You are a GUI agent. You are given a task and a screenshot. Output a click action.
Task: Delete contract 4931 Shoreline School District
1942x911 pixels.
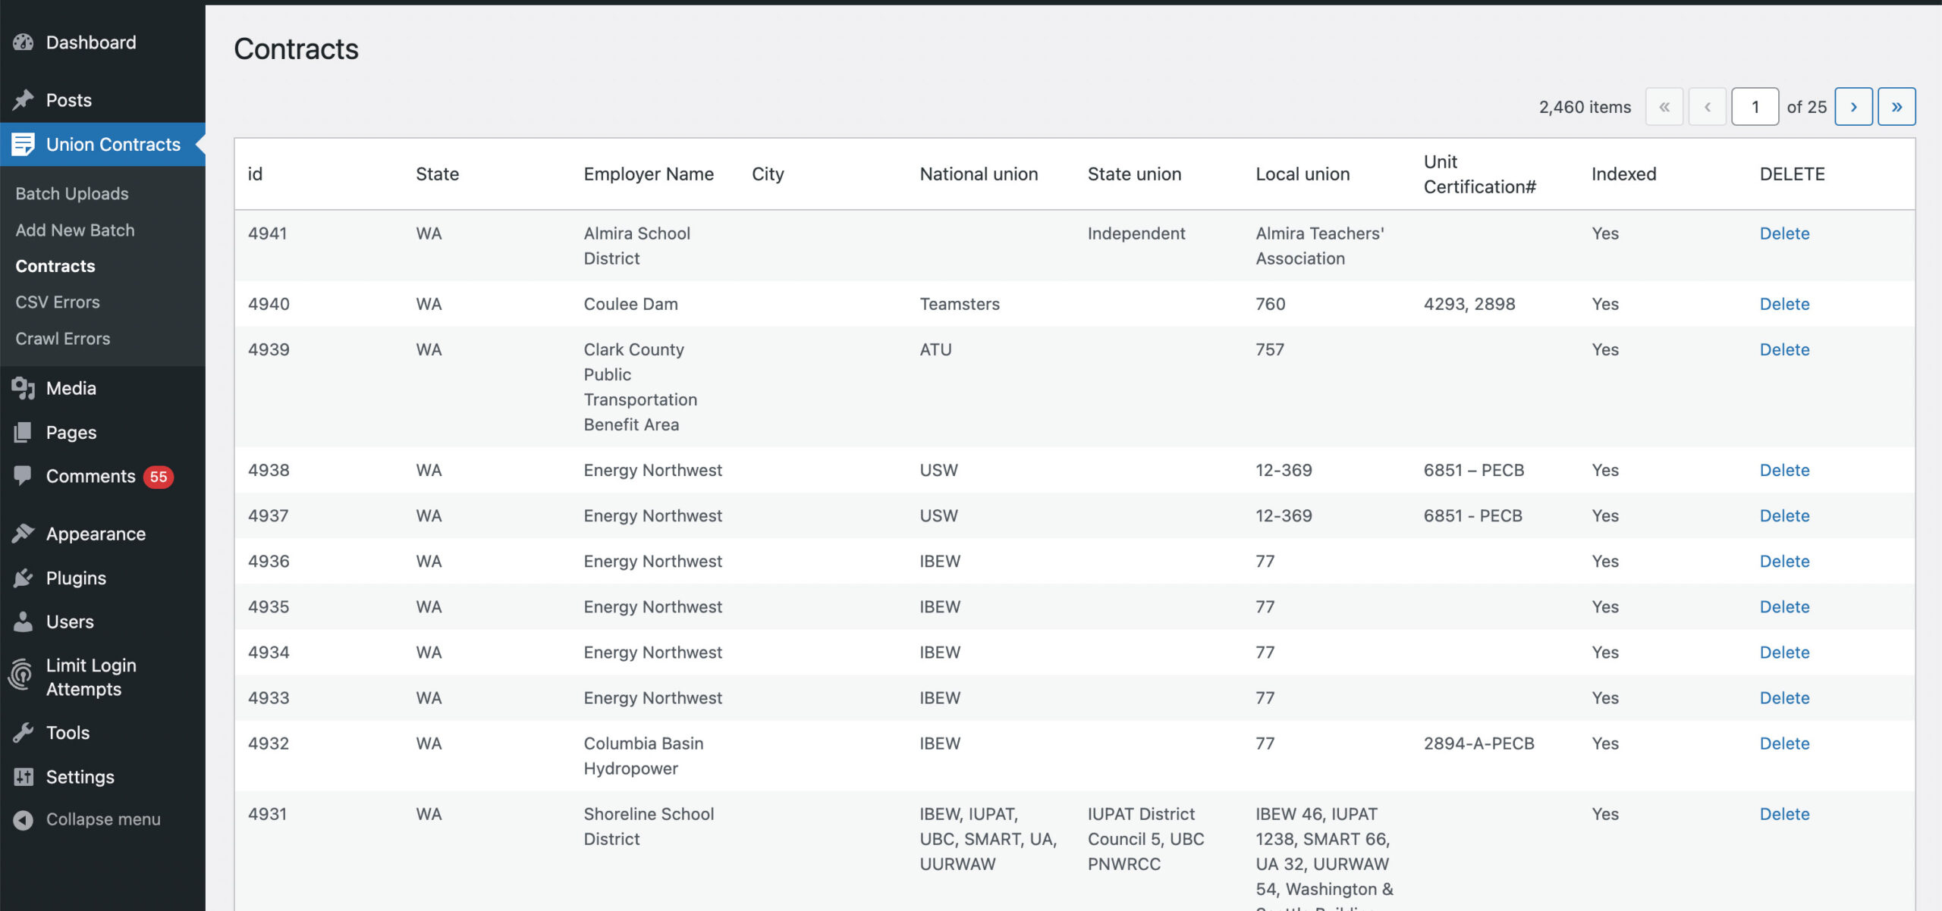point(1784,814)
